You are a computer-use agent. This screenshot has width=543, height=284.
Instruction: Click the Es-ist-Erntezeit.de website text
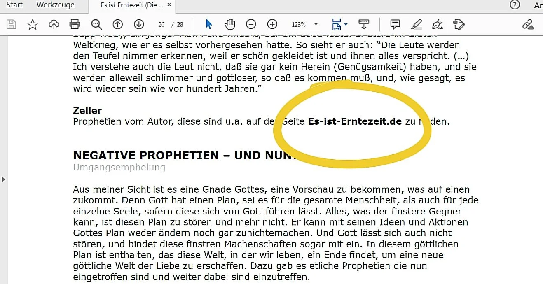[x=355, y=122]
